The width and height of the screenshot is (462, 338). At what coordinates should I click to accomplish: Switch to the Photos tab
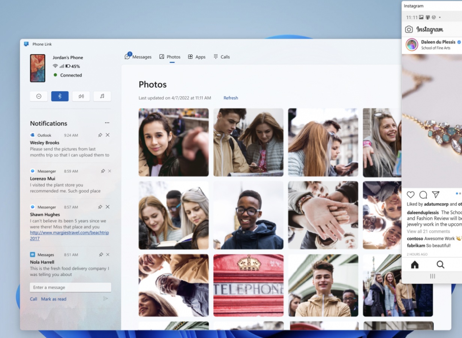tap(170, 57)
